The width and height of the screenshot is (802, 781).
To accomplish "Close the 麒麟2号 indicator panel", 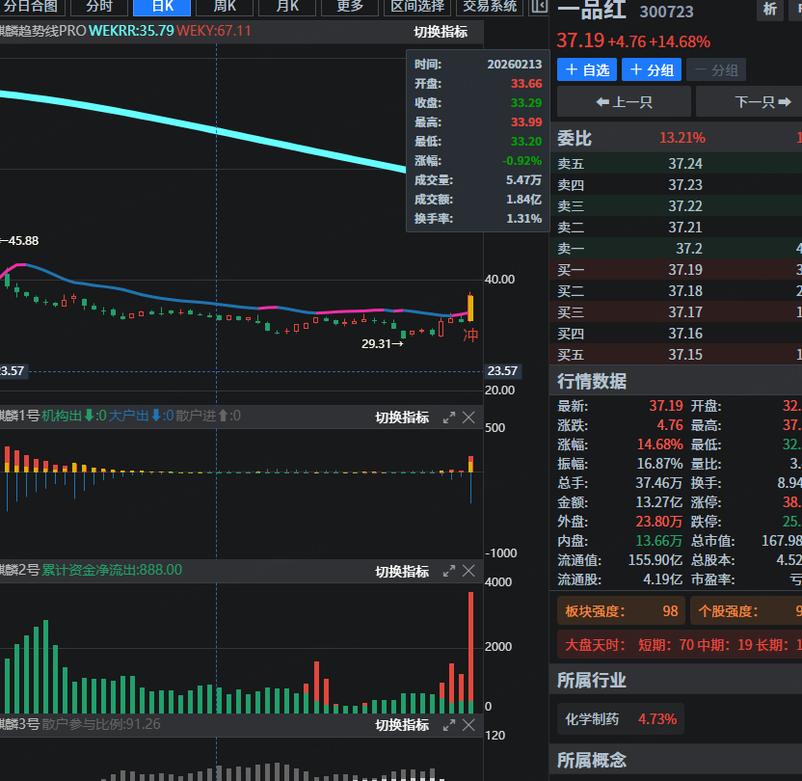I will [468, 571].
